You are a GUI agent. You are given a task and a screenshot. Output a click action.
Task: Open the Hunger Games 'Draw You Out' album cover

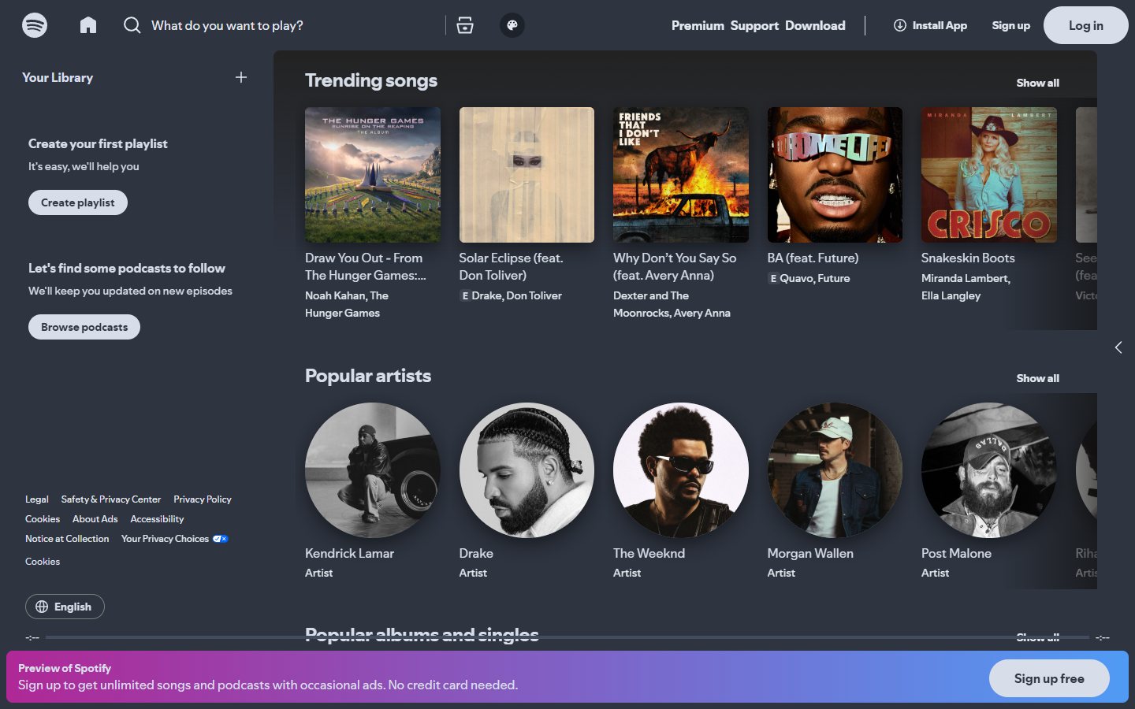[x=373, y=175]
